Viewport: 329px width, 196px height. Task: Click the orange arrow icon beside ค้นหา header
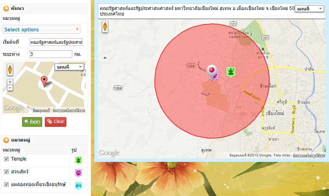click(6, 8)
